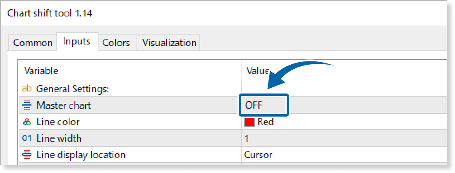
Task: Open the Line color Red dropdown
Action: click(344, 122)
